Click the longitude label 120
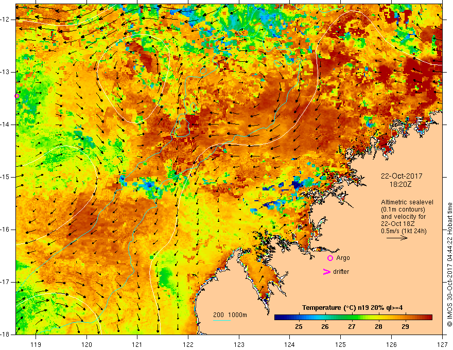 click(x=86, y=344)
